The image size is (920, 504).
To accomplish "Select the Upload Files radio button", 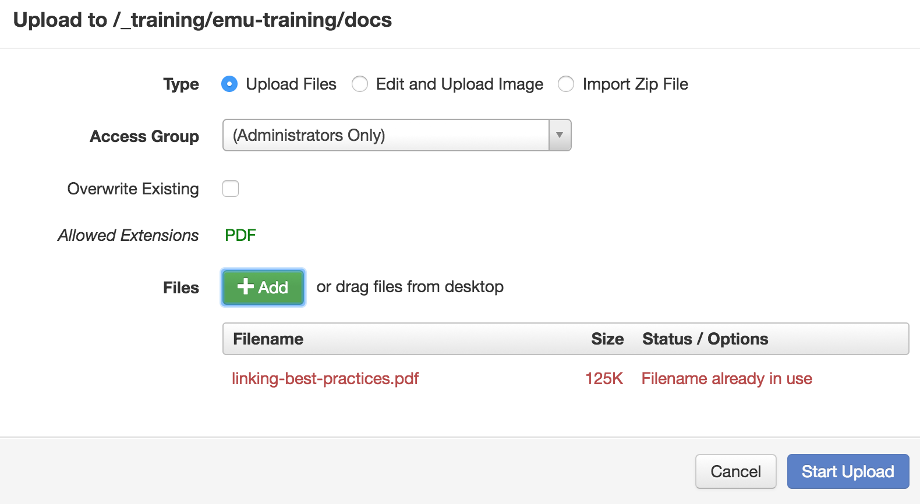I will click(x=229, y=84).
